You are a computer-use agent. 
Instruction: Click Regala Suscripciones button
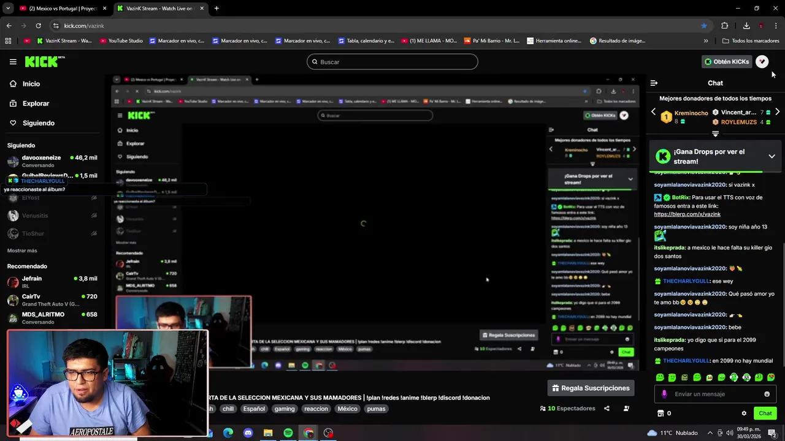591,388
